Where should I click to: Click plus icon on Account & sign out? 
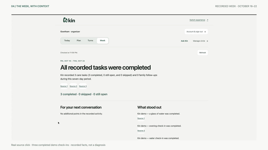click(x=205, y=32)
